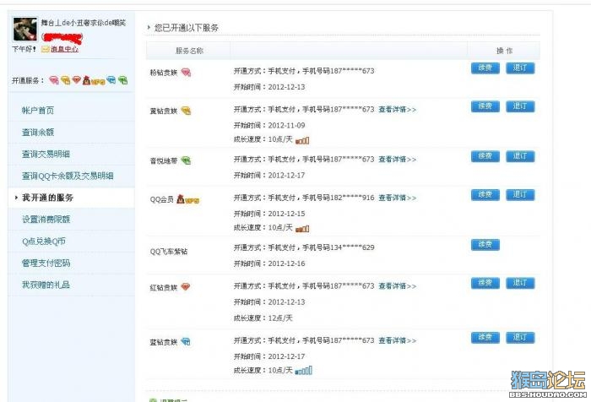Image resolution: width=591 pixels, height=402 pixels.
Task: Click 退订 button for 音悦地带
Action: [520, 156]
